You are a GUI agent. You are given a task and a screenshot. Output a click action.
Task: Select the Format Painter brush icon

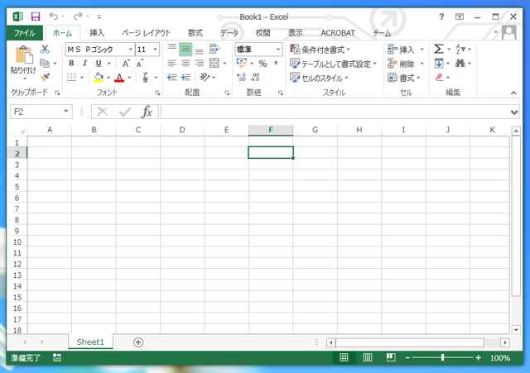click(x=45, y=77)
